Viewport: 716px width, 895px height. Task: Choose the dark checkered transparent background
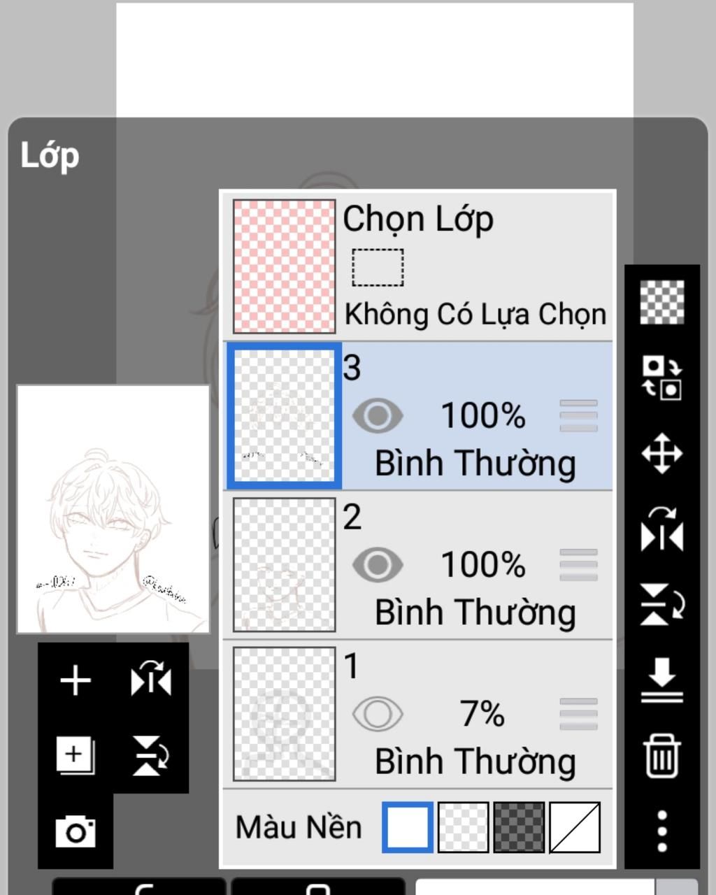pos(519,827)
